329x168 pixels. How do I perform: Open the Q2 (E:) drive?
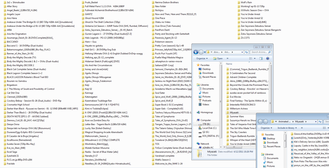pos(204,132)
